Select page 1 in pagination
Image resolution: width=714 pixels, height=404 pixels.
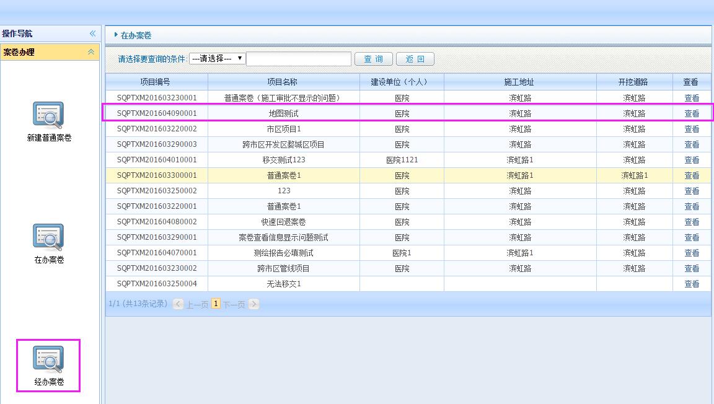click(216, 304)
